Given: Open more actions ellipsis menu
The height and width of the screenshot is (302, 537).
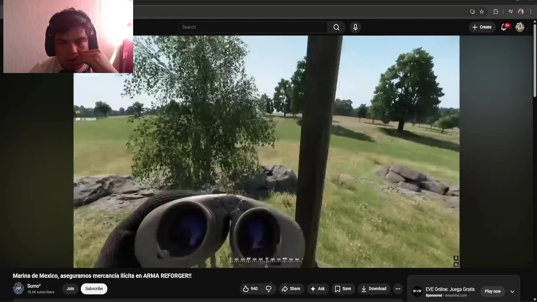Looking at the screenshot, I should 398,289.
